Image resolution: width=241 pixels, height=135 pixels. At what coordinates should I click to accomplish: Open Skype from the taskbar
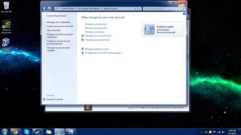27,132
